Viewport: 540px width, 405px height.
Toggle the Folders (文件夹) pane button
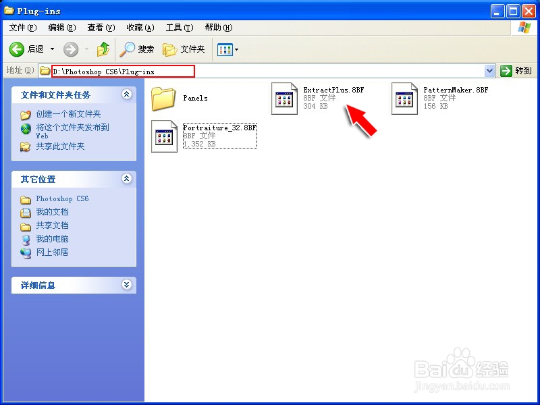tap(184, 49)
